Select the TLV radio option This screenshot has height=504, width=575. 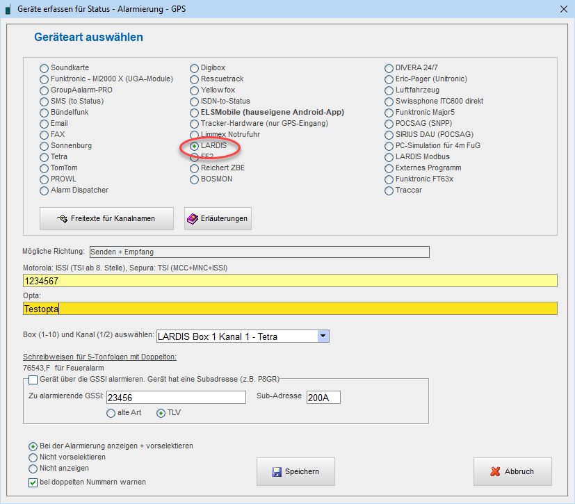[x=161, y=413]
